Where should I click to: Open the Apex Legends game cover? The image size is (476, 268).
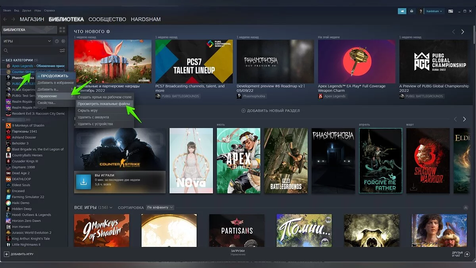pyautogui.click(x=238, y=160)
